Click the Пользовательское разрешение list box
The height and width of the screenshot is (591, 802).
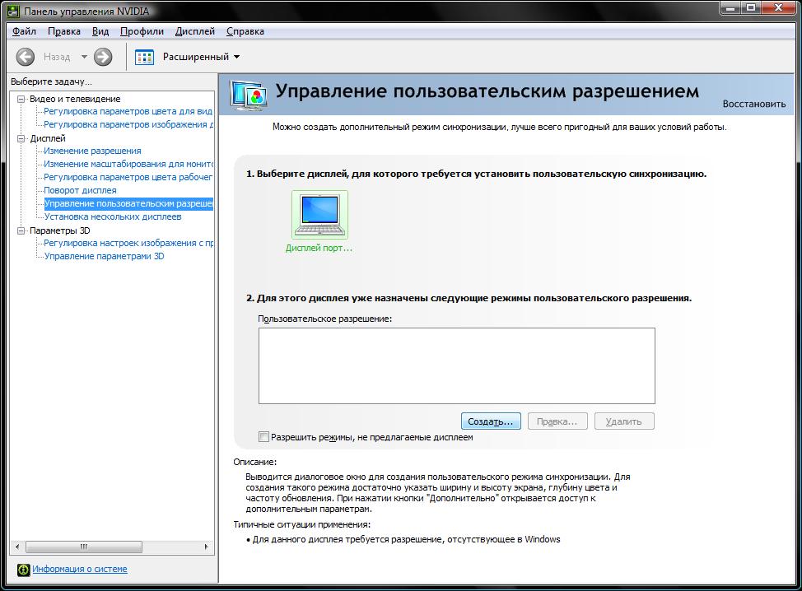457,366
